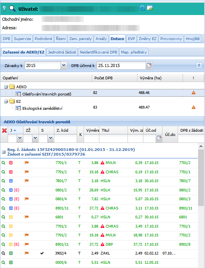The height and width of the screenshot is (268, 205).
Task: Open the calendar picker for DPB účinné k
Action: (149, 65)
